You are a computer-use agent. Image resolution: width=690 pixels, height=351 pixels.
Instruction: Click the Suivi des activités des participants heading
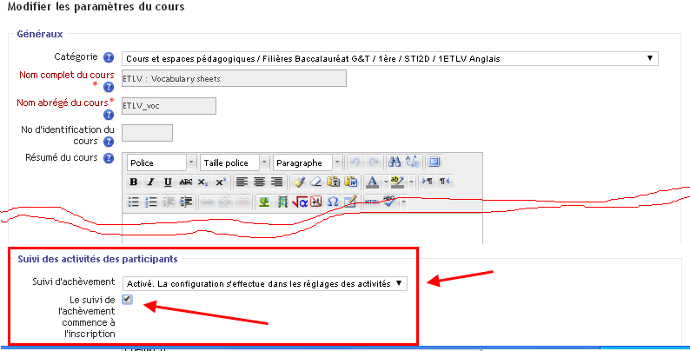click(x=97, y=259)
